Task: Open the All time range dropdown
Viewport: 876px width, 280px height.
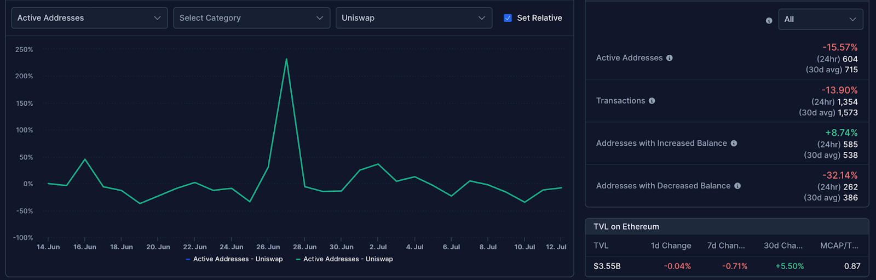Action: pos(820,19)
